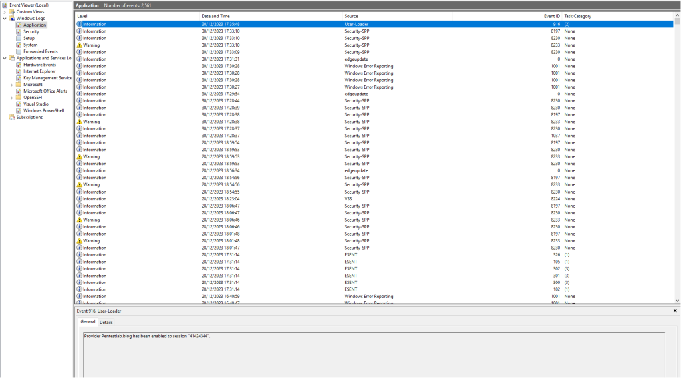Switch to the Details tab

(x=106, y=322)
